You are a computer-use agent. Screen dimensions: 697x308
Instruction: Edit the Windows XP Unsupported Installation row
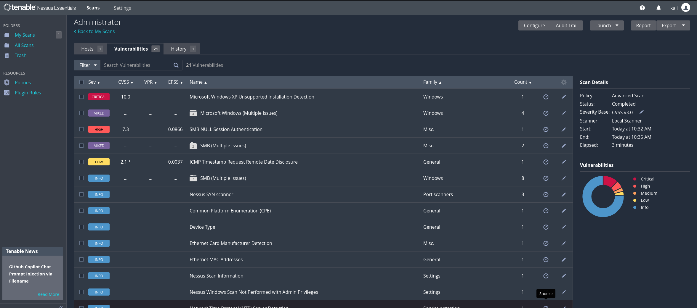point(564,97)
